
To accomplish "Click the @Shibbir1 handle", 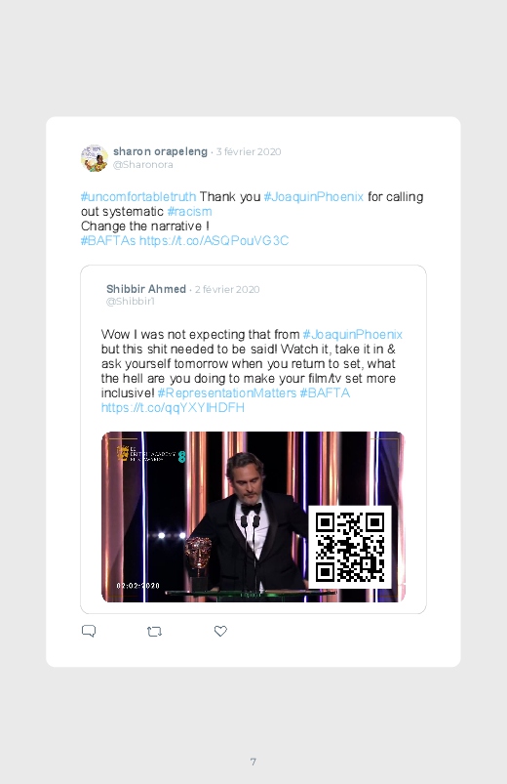I will 131,301.
